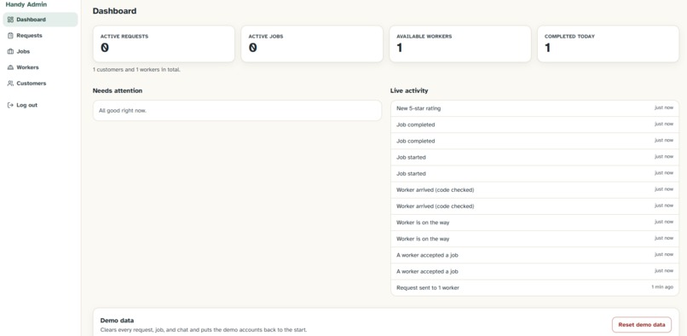Open the Active Jobs stat card
This screenshot has width=687, height=336.
[312, 43]
